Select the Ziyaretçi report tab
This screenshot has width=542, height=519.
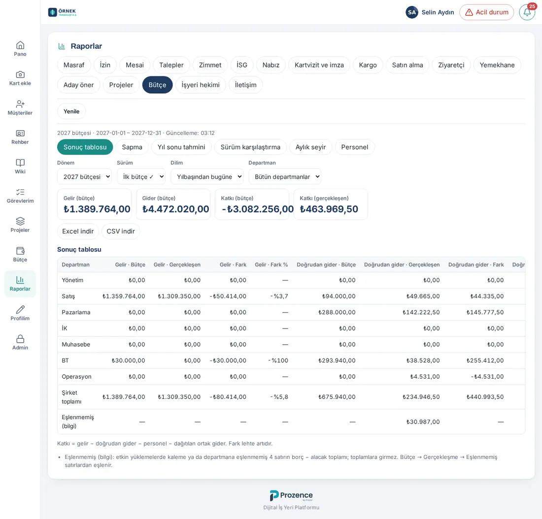451,65
